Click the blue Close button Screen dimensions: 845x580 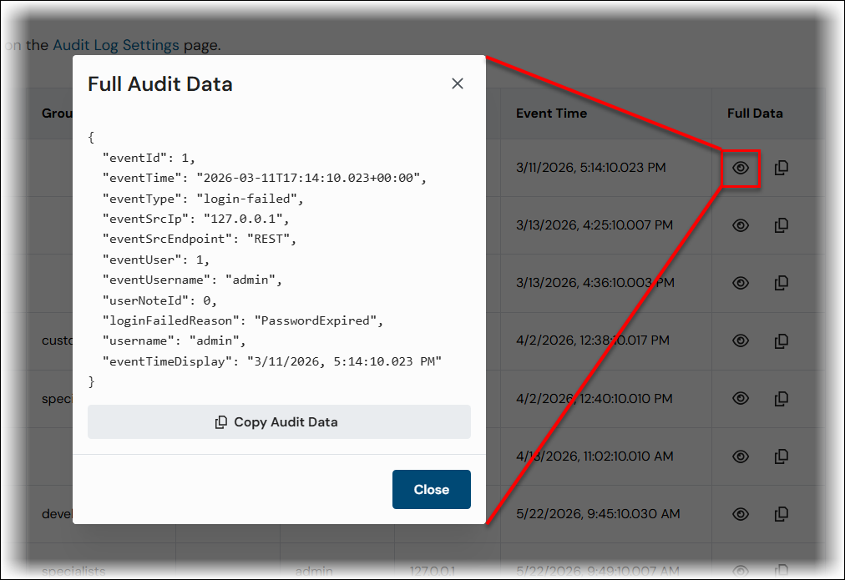(x=432, y=490)
